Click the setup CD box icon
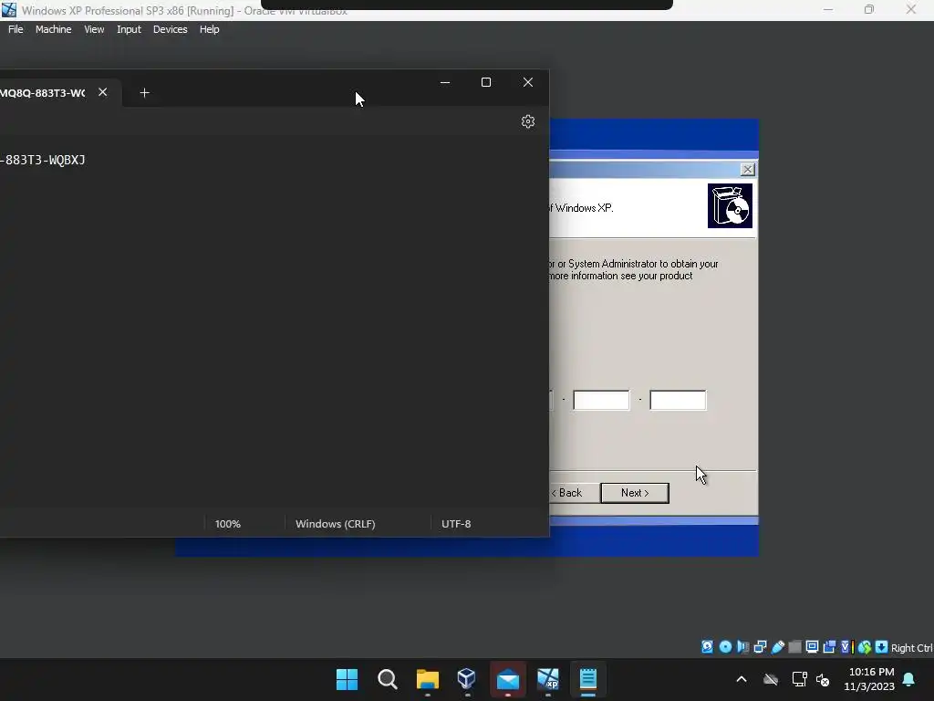The height and width of the screenshot is (701, 934). [730, 206]
